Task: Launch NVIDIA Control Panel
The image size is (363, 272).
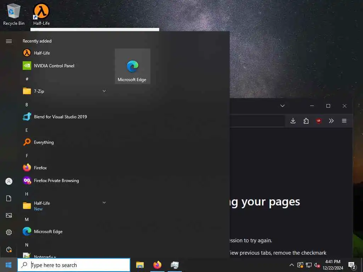Action: point(65,66)
